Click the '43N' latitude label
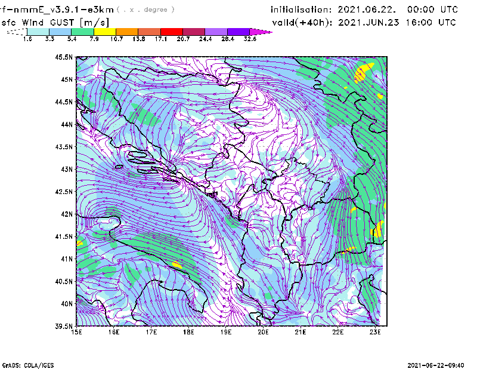The height and width of the screenshot is (369, 477). pos(67,169)
